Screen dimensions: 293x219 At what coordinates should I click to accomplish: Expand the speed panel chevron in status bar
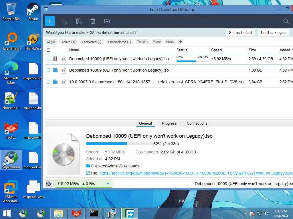coord(108,184)
